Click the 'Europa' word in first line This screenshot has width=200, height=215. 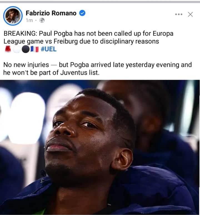pos(163,34)
